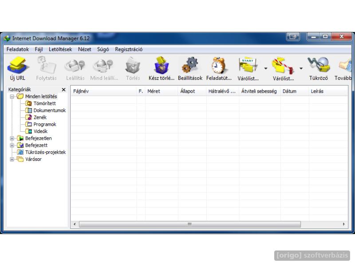
Task: Sort by Állapot column header
Action: pos(192,91)
